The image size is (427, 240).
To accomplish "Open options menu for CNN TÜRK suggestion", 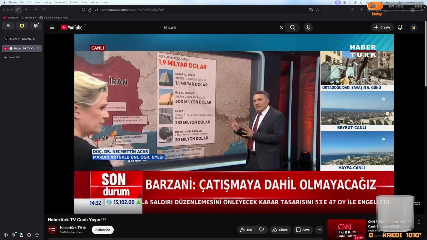I will point(419,222).
